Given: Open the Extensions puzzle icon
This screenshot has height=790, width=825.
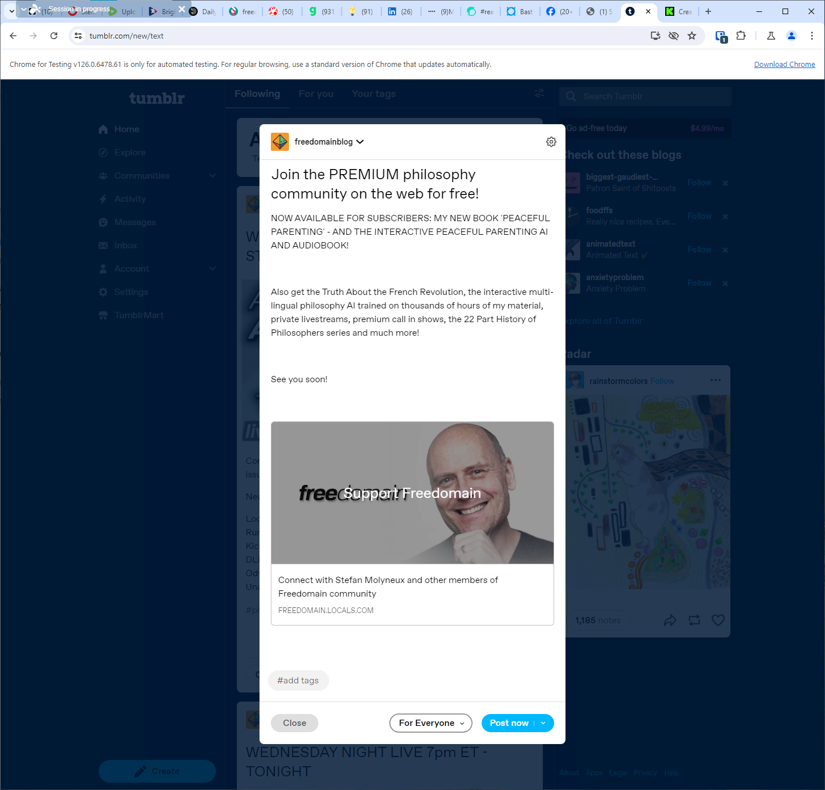Looking at the screenshot, I should point(741,36).
